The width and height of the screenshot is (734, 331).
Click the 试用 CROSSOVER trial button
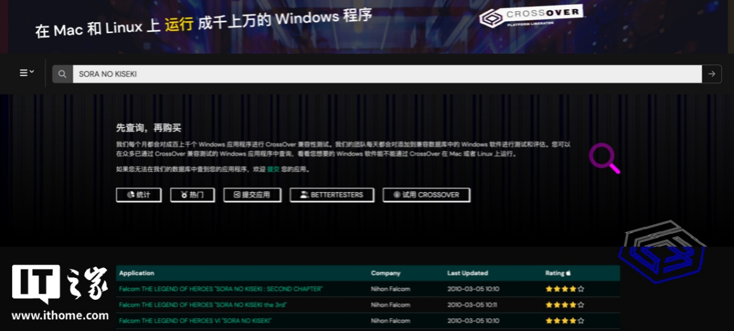point(426,195)
